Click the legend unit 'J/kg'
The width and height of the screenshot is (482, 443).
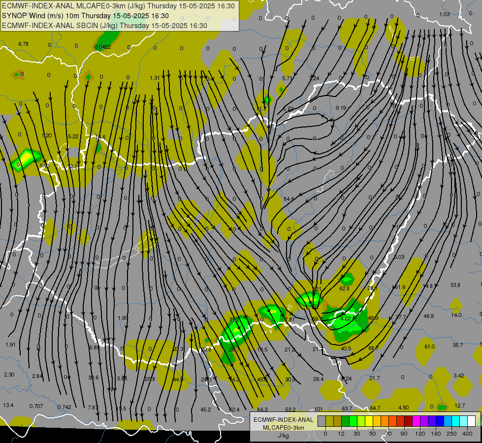tap(283, 436)
